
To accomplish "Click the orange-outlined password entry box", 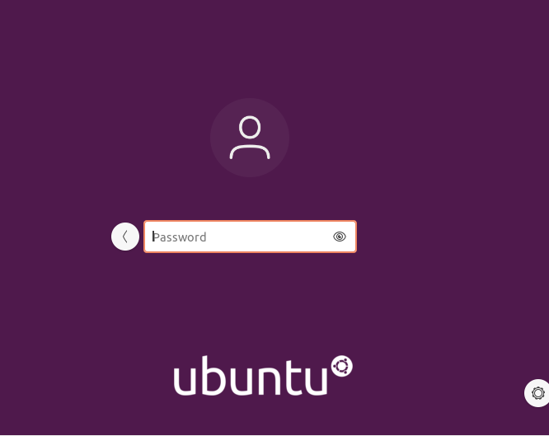I will 250,237.
